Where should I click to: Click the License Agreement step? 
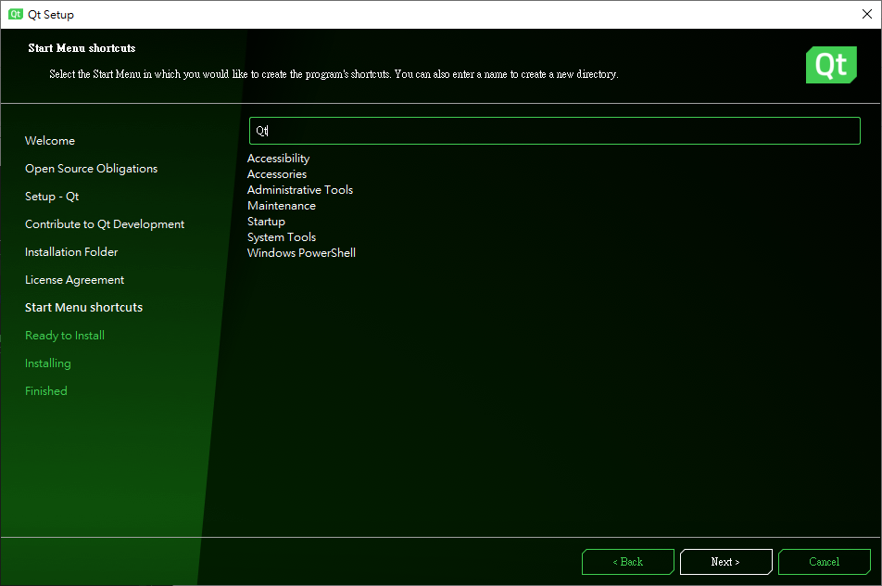(74, 280)
